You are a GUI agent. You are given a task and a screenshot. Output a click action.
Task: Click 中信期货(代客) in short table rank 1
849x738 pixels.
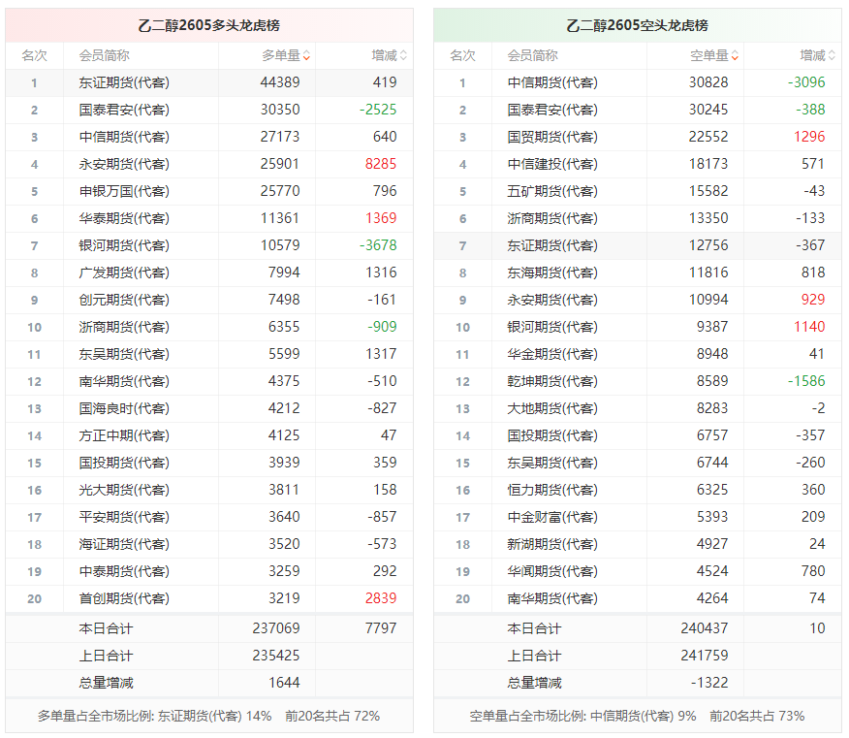[552, 82]
